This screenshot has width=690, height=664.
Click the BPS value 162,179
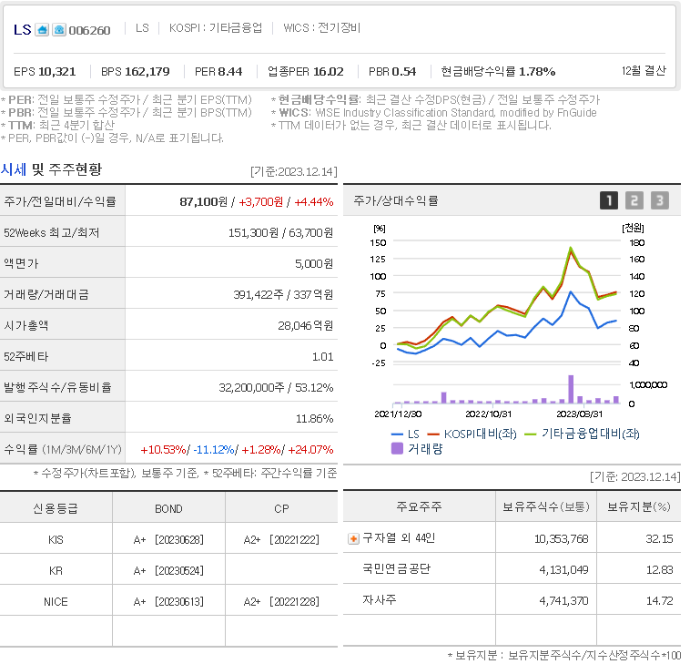coord(147,71)
